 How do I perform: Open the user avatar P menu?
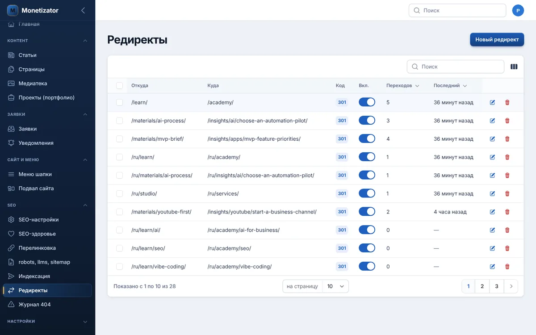[518, 10]
